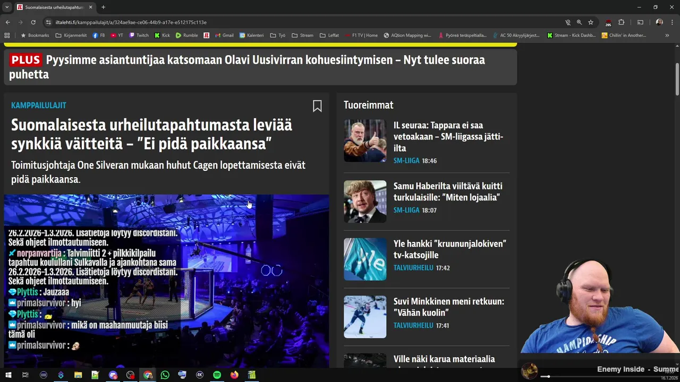Open the Samu Haberilta viiltävä kuitti headline
Screen dimensions: 680x382
[448, 192]
